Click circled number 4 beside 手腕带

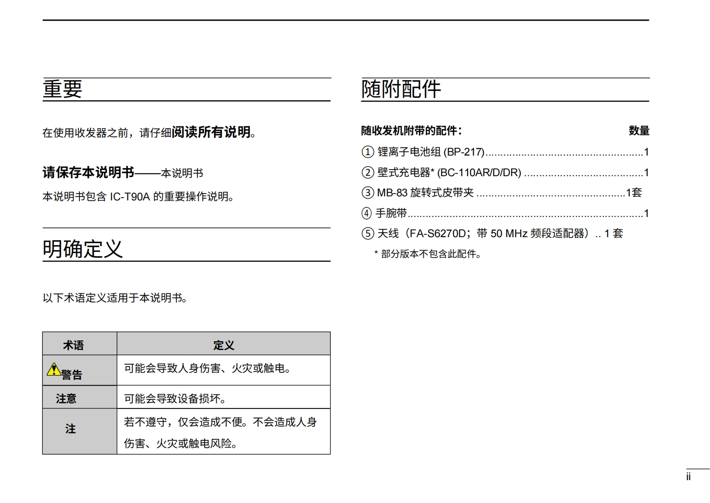point(367,213)
